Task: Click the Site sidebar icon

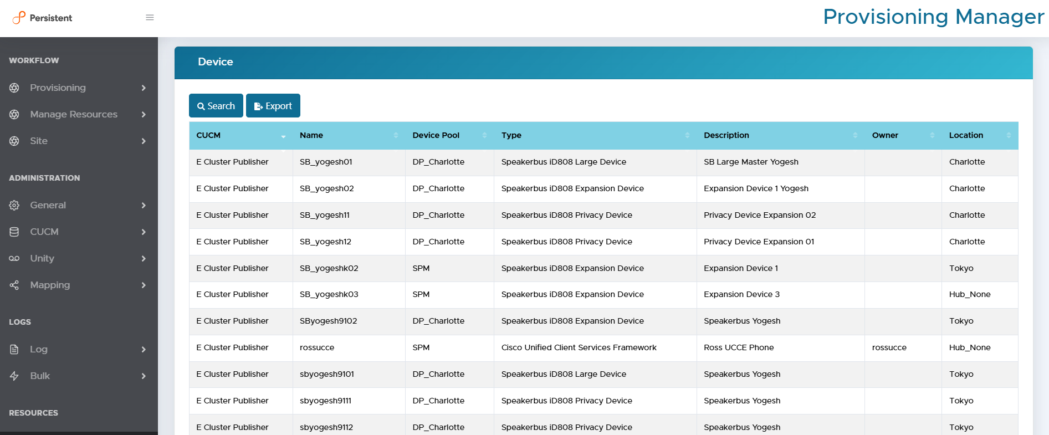Action: (x=14, y=141)
